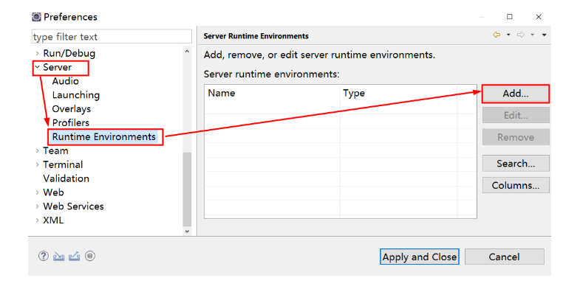Image resolution: width=580 pixels, height=289 pixels.
Task: Cancel the Preferences dialog
Action: (504, 257)
